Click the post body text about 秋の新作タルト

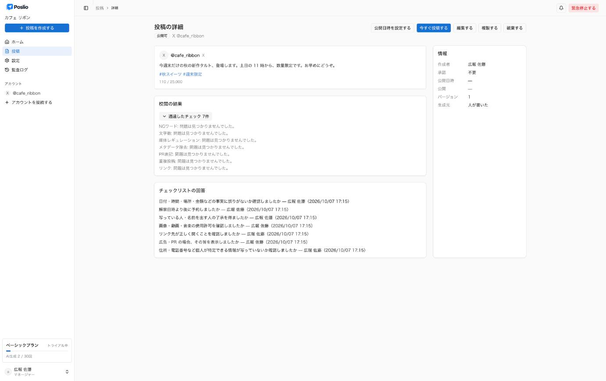tap(248, 65)
